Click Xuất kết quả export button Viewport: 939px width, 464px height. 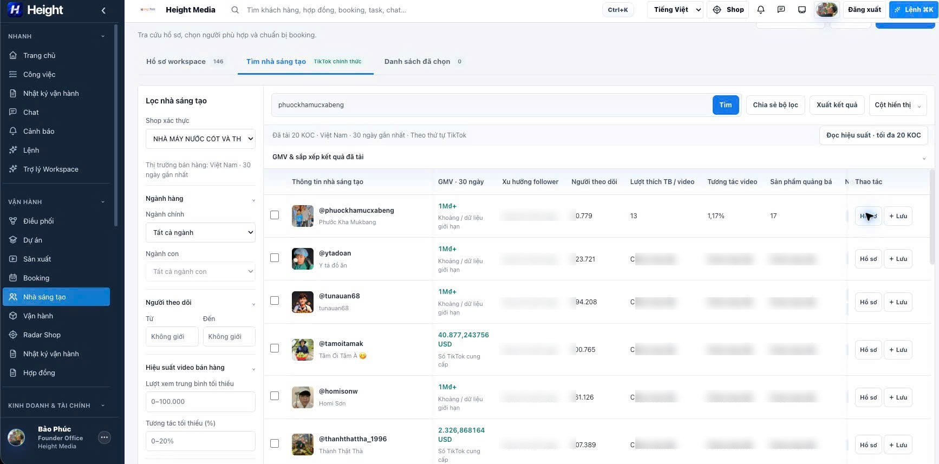[837, 105]
